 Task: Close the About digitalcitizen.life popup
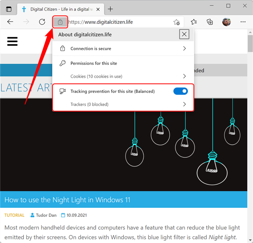click(184, 34)
